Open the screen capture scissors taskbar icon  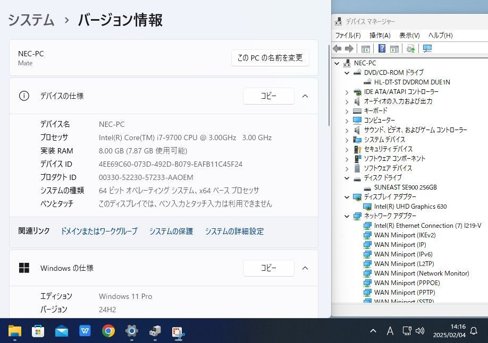pos(178,331)
